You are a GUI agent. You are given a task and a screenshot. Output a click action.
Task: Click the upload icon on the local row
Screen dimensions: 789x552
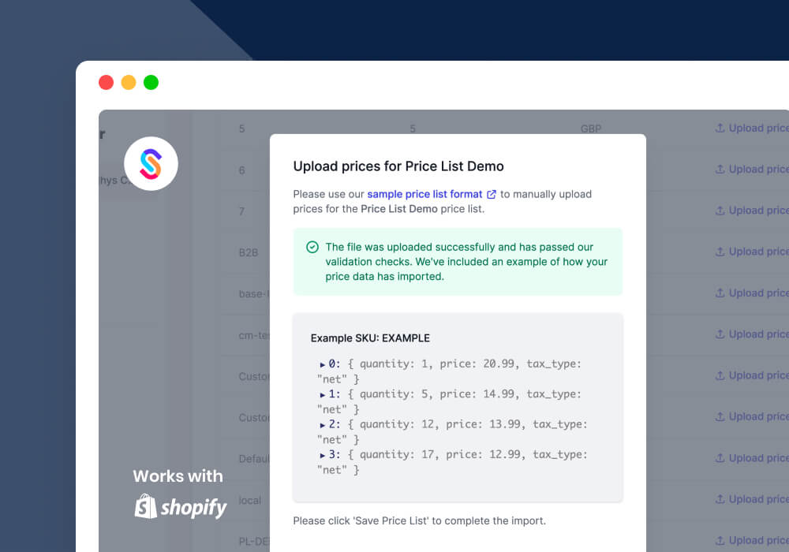tap(720, 499)
